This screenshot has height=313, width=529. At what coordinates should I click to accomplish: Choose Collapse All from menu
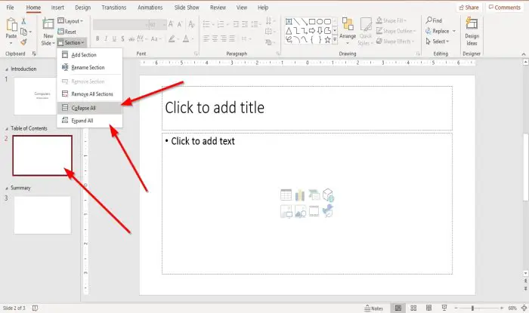click(x=89, y=108)
